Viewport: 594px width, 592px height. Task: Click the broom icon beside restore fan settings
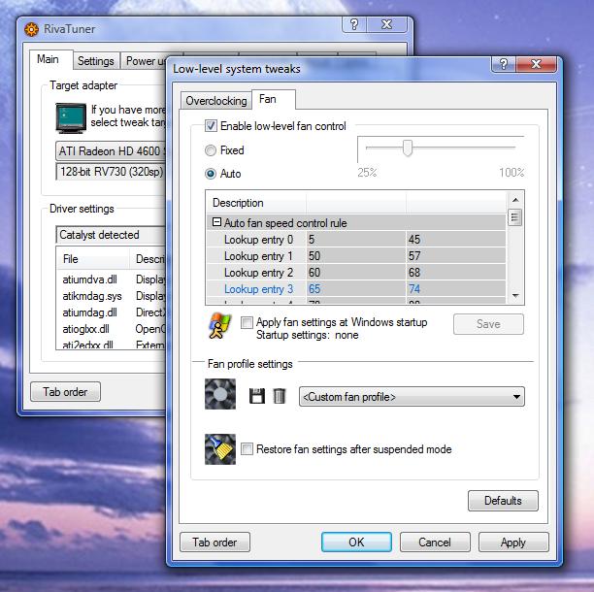[220, 448]
